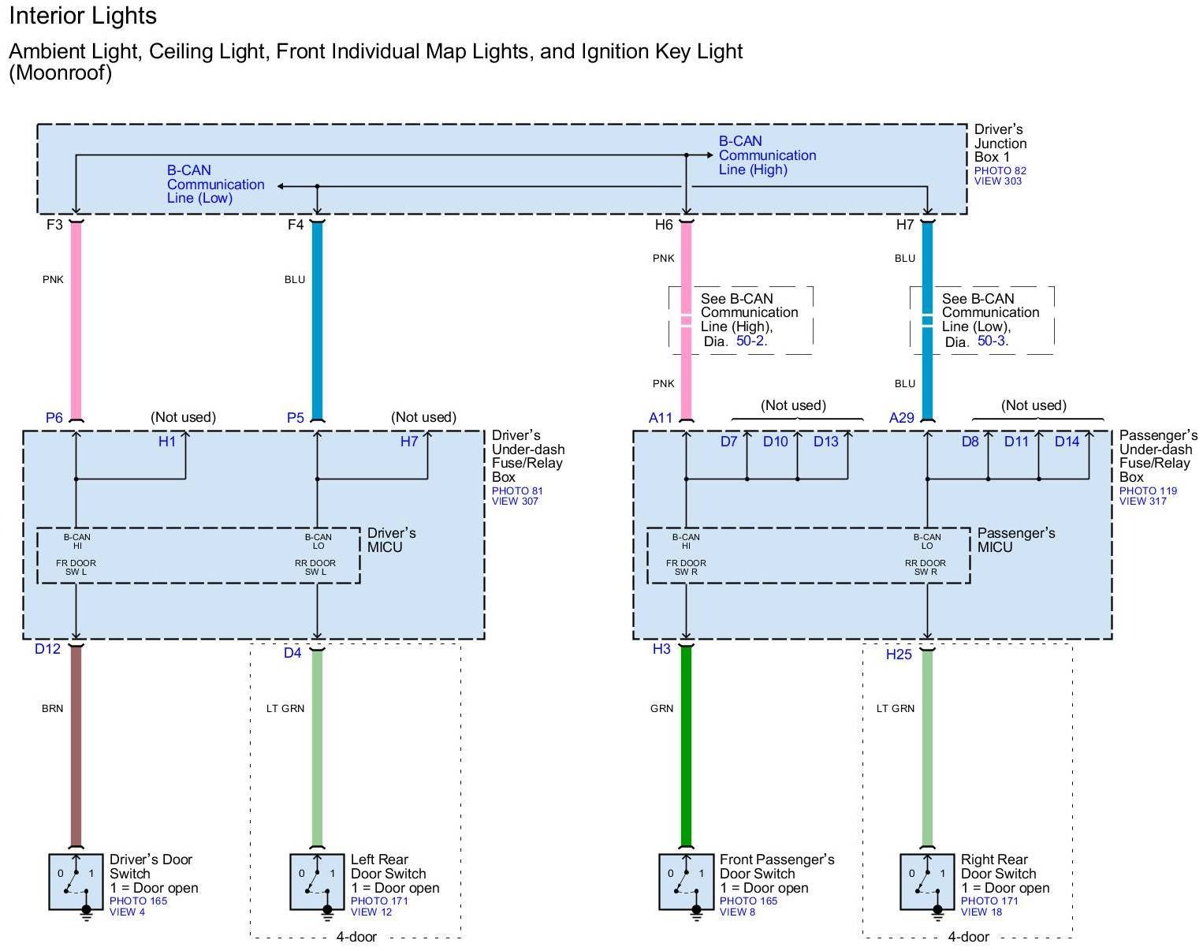
Task: Select the P6 connector terminal label
Action: [x=54, y=418]
